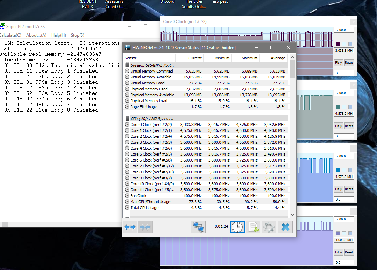Click Fit y in Core 0 Clock graph
377x270 pixels.
338,63
